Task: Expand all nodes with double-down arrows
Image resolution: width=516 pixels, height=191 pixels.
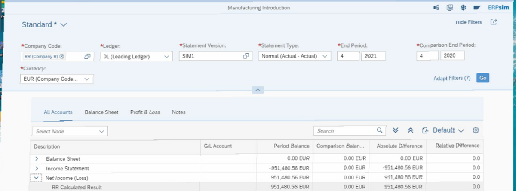Action: point(396,130)
